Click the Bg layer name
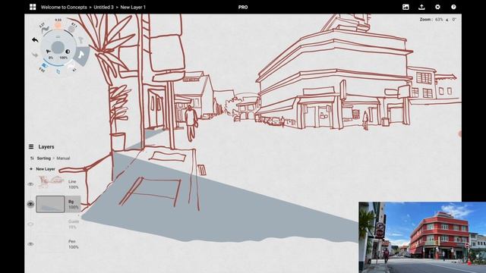The width and height of the screenshot is (486, 273). point(71,202)
